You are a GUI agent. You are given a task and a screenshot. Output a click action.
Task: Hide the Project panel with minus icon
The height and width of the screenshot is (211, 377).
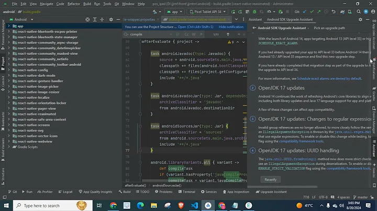pos(118,19)
